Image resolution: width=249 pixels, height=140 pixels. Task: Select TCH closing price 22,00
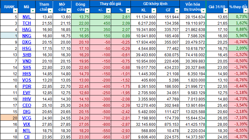click(x=81, y=23)
